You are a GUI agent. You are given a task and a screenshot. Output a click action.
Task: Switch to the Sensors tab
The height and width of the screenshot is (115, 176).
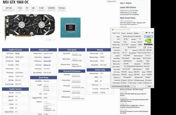point(123,33)
